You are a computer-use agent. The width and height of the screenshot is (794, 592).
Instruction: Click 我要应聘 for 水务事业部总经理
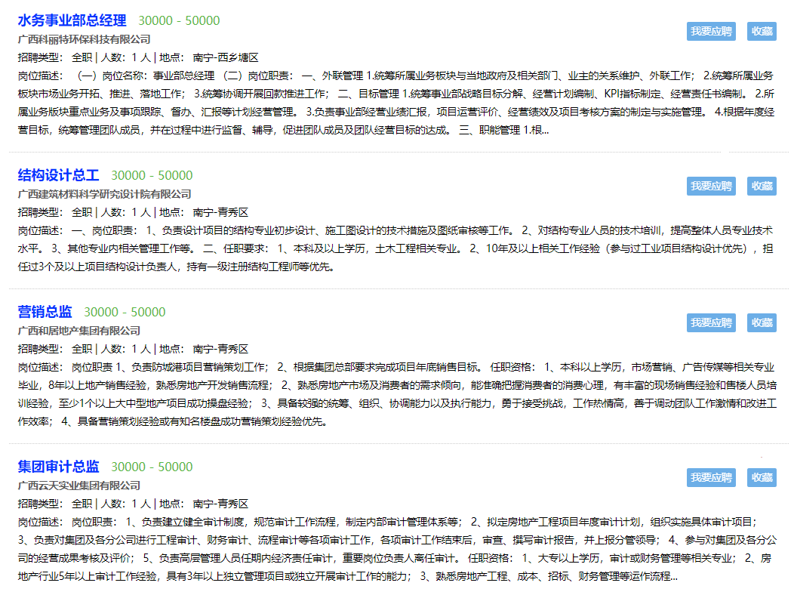(x=711, y=31)
